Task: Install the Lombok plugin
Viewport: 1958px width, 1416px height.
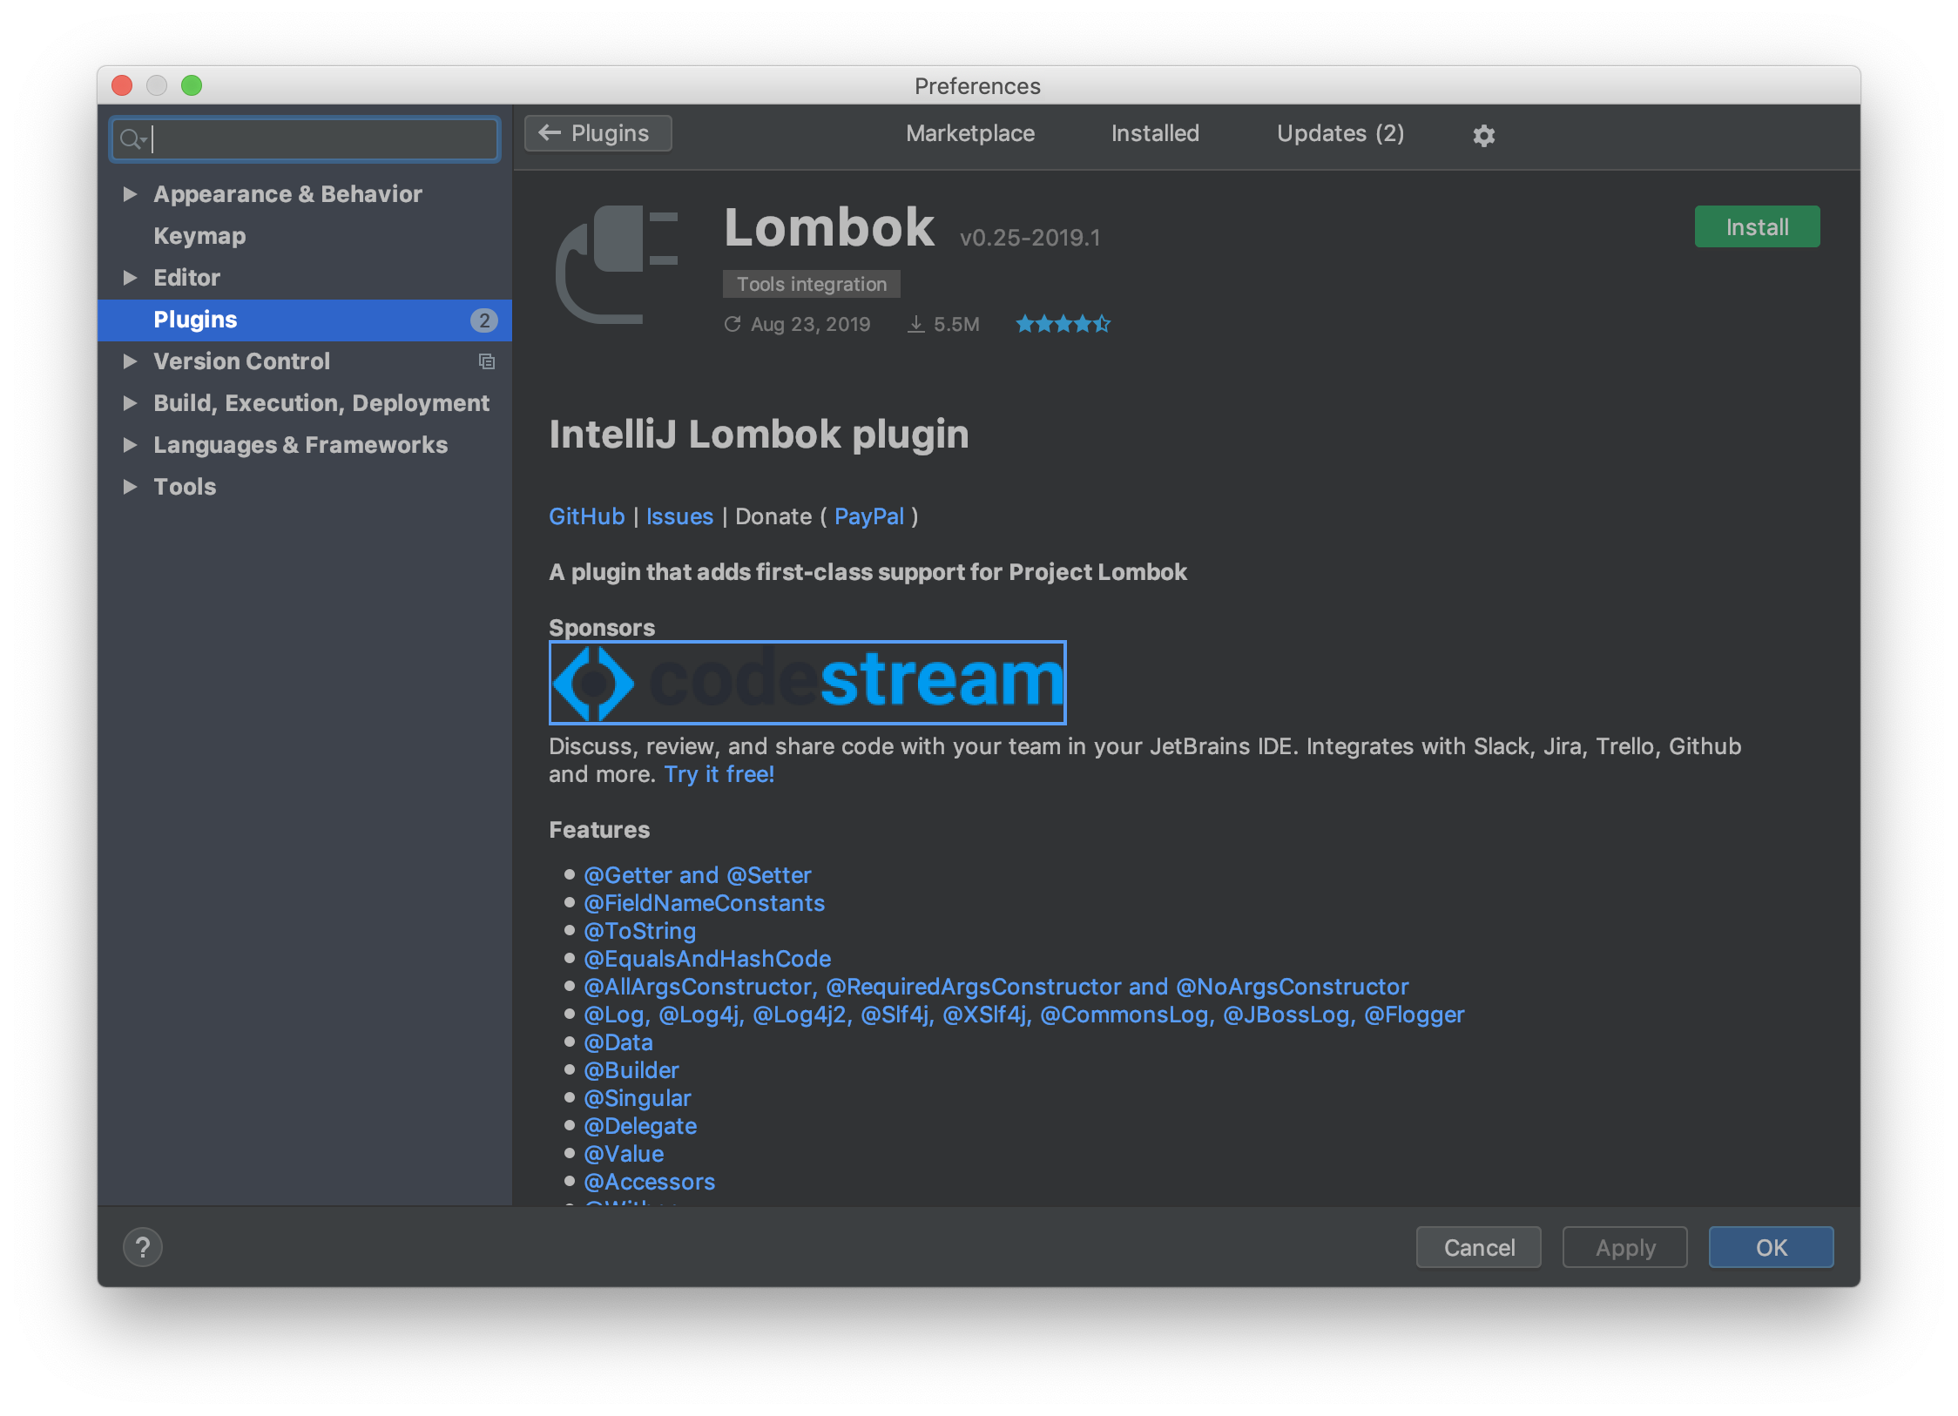Action: tap(1756, 227)
